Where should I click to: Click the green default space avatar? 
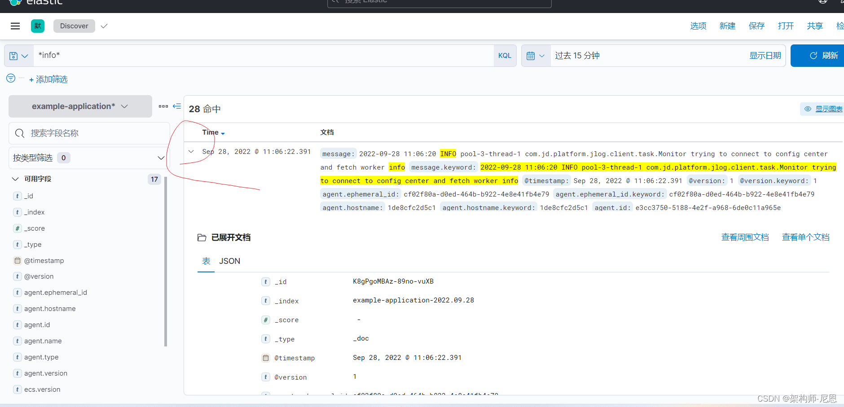38,26
